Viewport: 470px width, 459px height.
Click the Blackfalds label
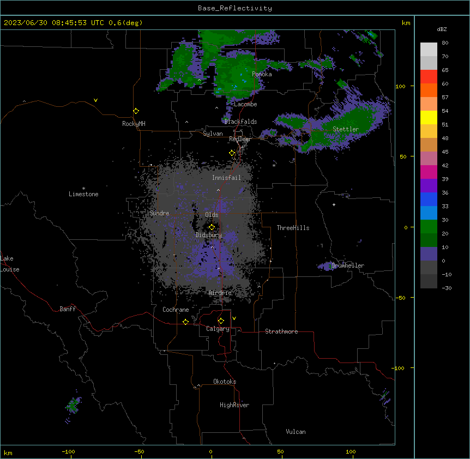coord(240,122)
